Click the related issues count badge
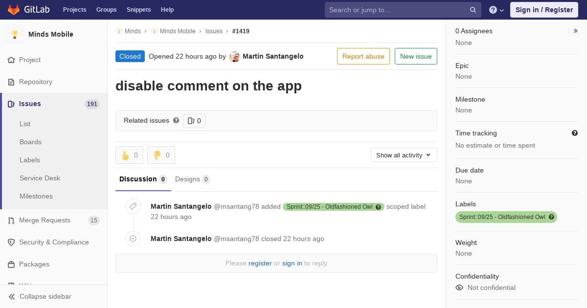 tap(194, 121)
